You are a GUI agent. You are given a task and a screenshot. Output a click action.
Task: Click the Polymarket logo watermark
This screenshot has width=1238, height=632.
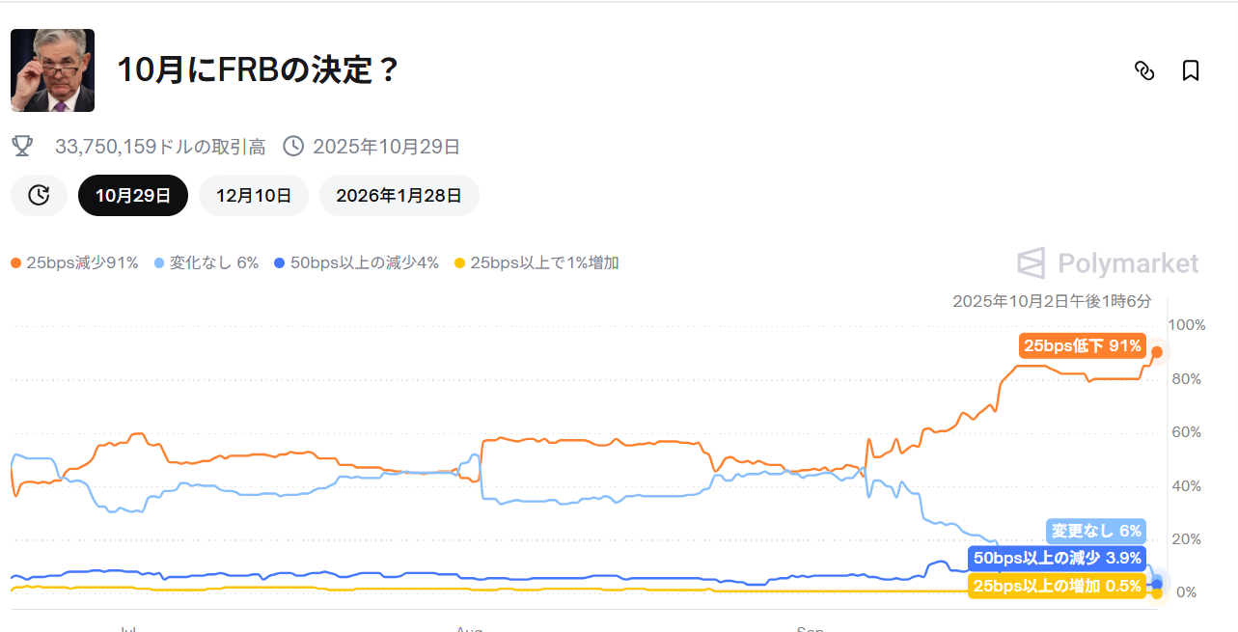pyautogui.click(x=1109, y=263)
